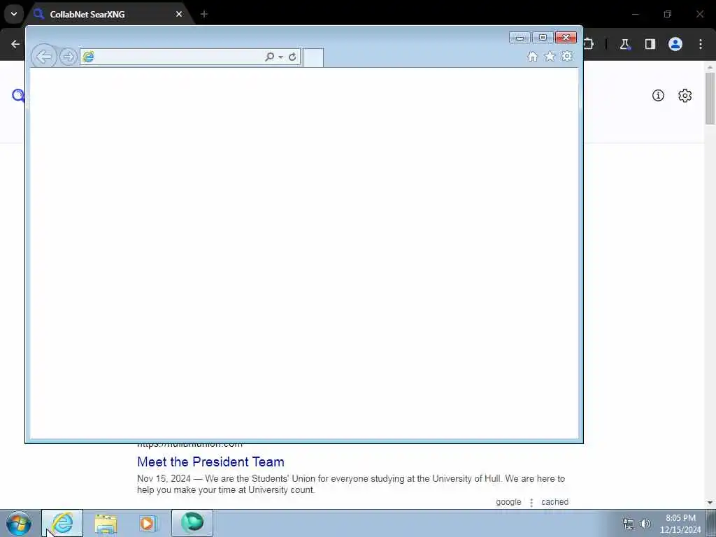Open Chrome three-dot menu
This screenshot has width=716, height=537.
pyautogui.click(x=701, y=44)
